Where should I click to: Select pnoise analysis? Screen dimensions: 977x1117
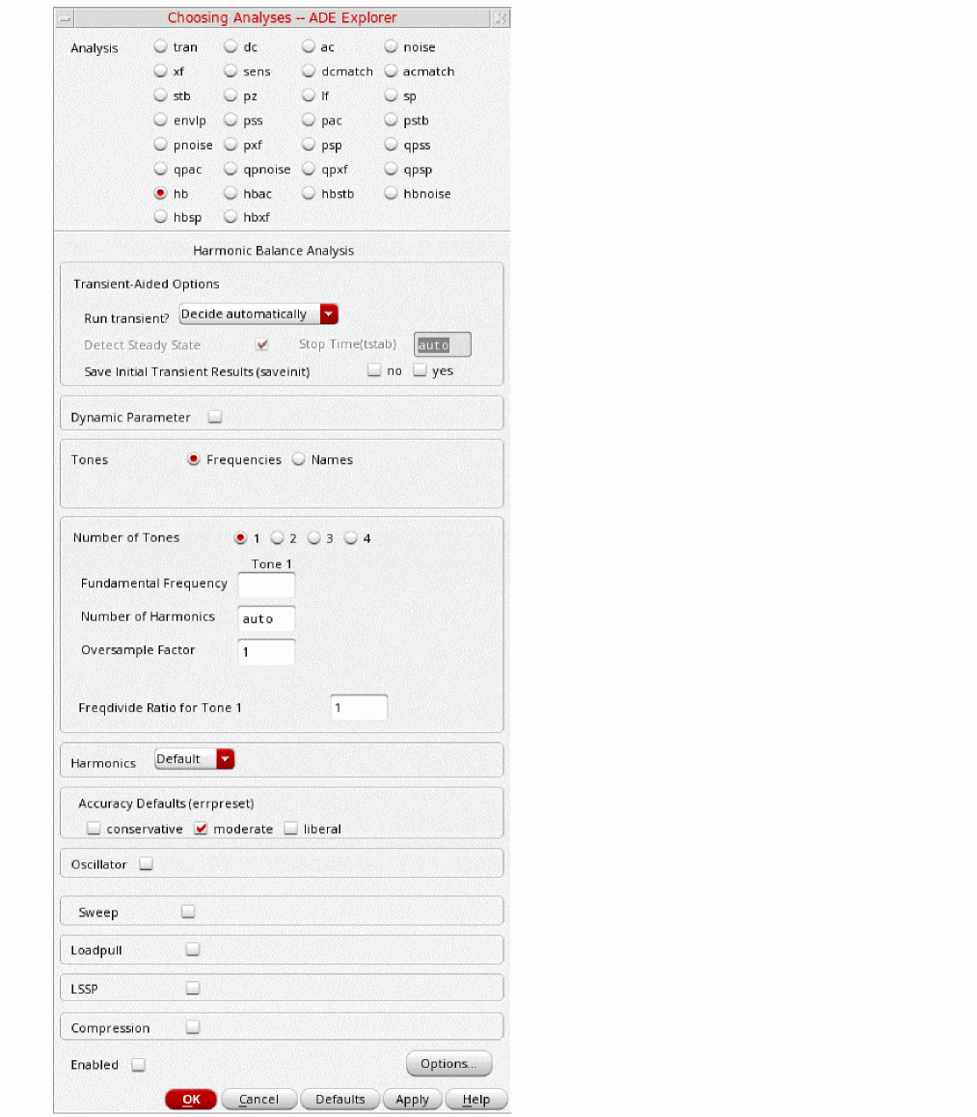(x=161, y=145)
